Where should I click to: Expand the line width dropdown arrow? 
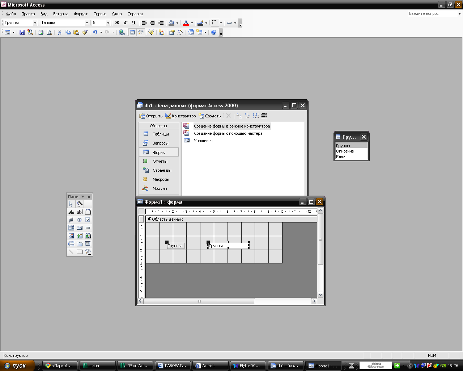235,23
